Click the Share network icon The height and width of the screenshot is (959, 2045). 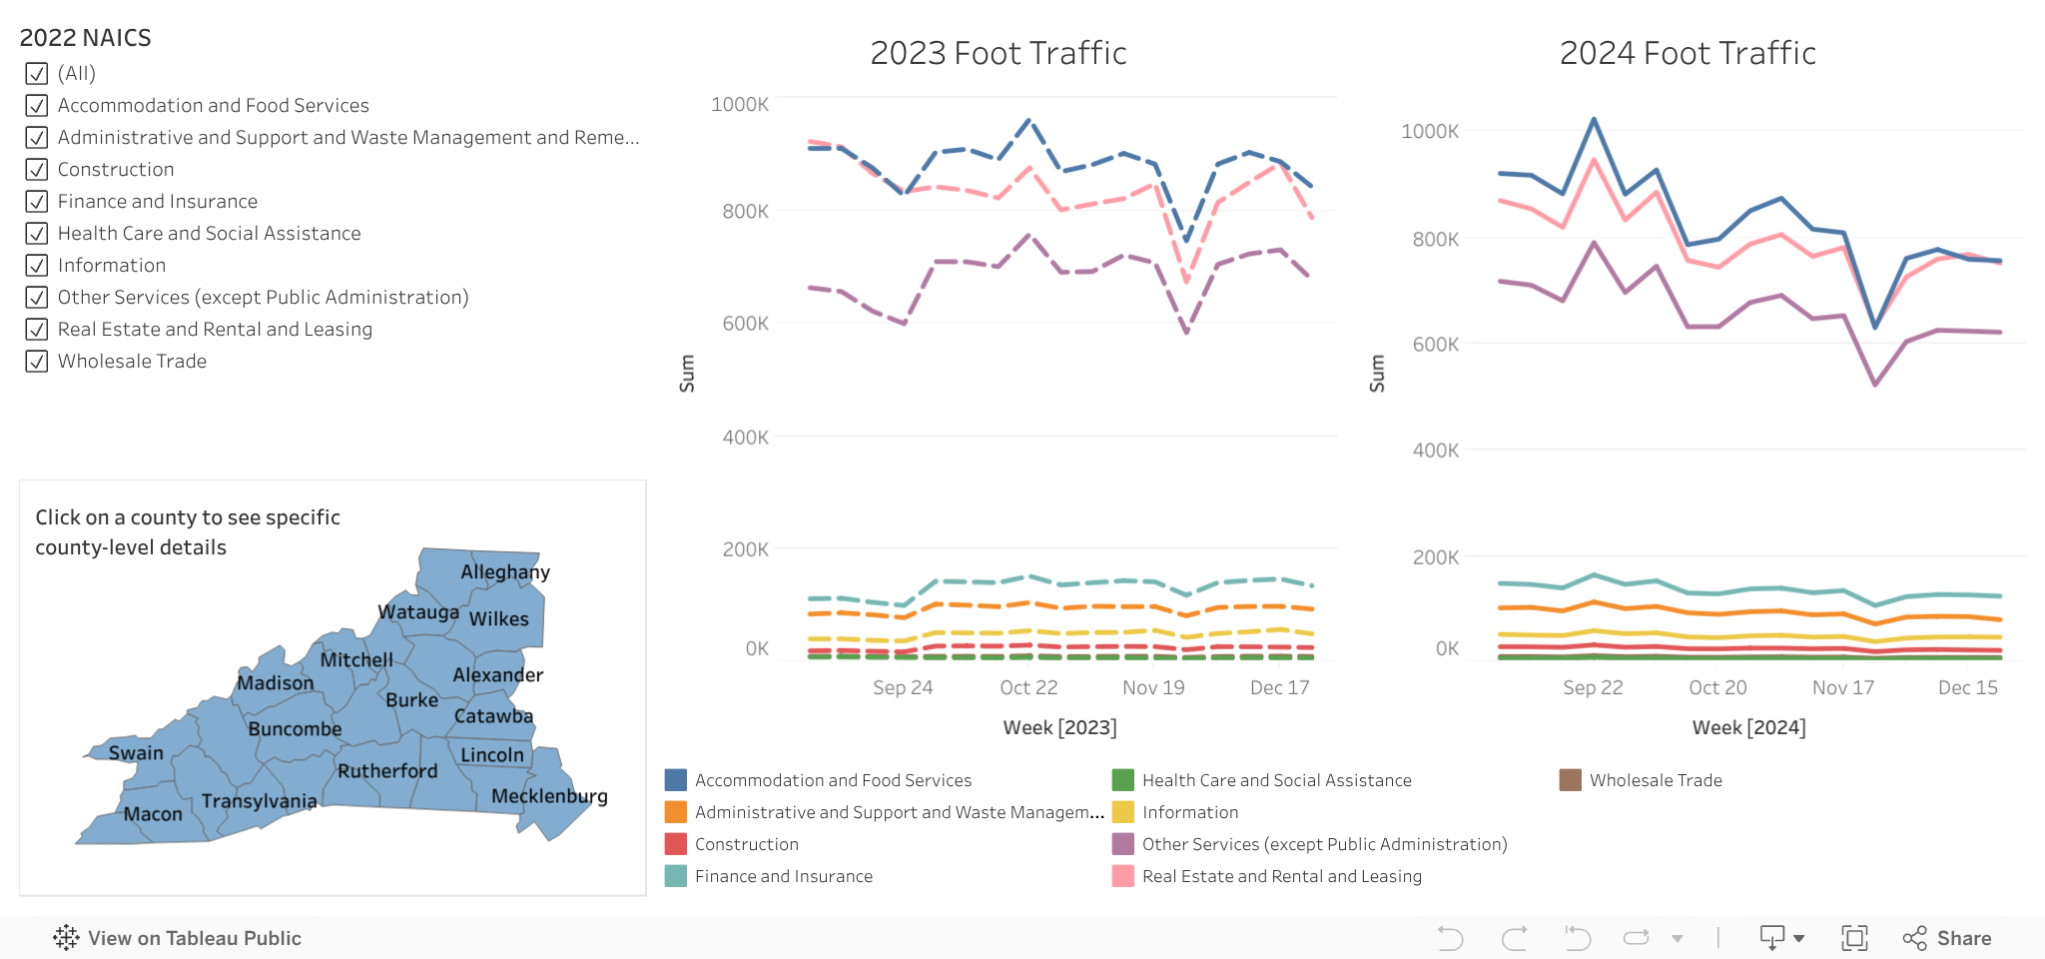pyautogui.click(x=1914, y=938)
